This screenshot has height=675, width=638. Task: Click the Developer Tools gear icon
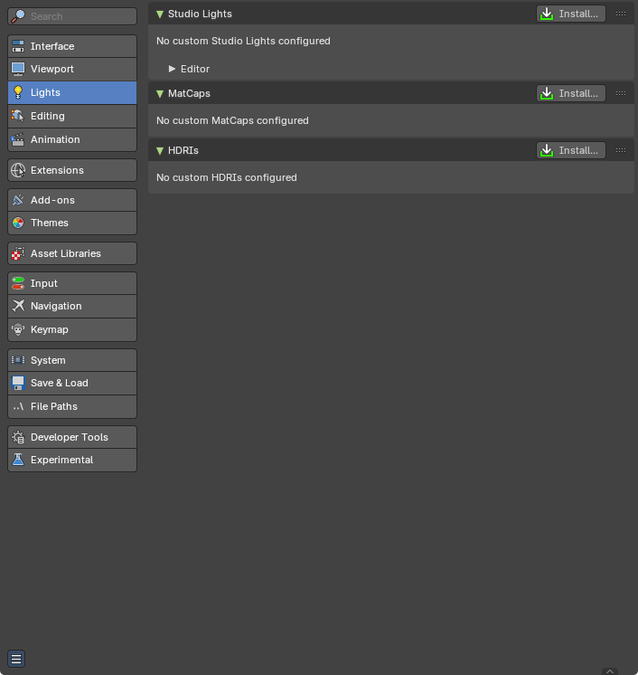click(x=18, y=437)
